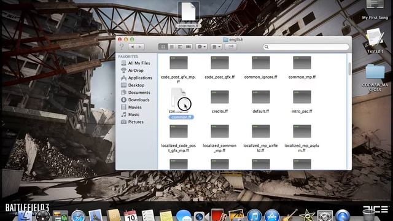Select the localized_common_mp.ff file icon
Viewport: 393px width, 221px height.
click(220, 131)
